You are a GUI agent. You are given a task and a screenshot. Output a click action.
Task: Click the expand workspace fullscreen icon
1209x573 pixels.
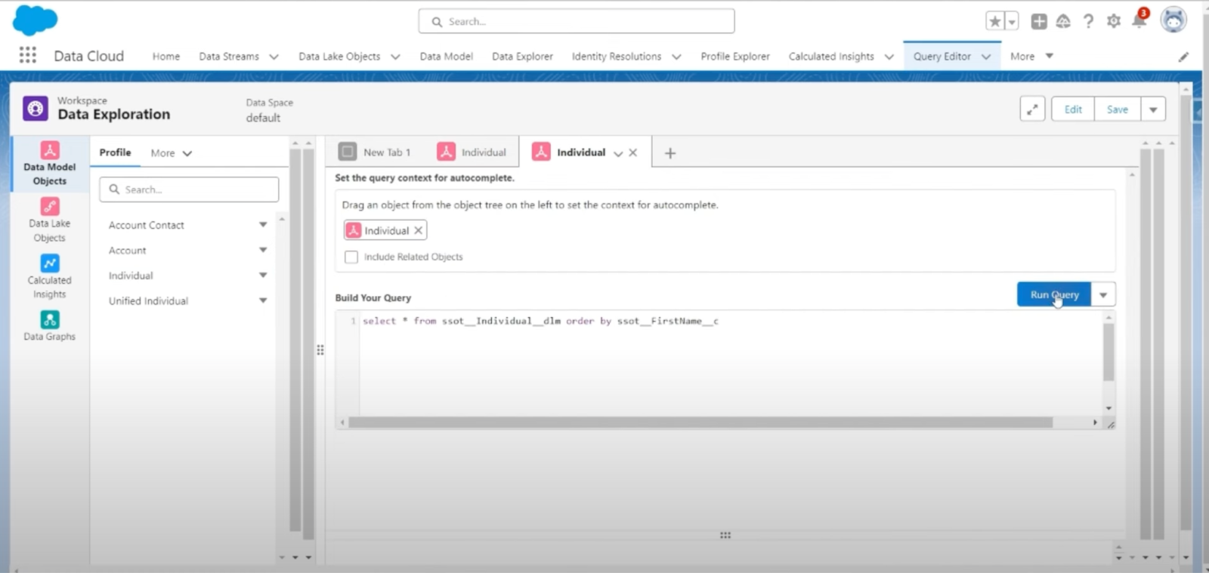tap(1032, 109)
